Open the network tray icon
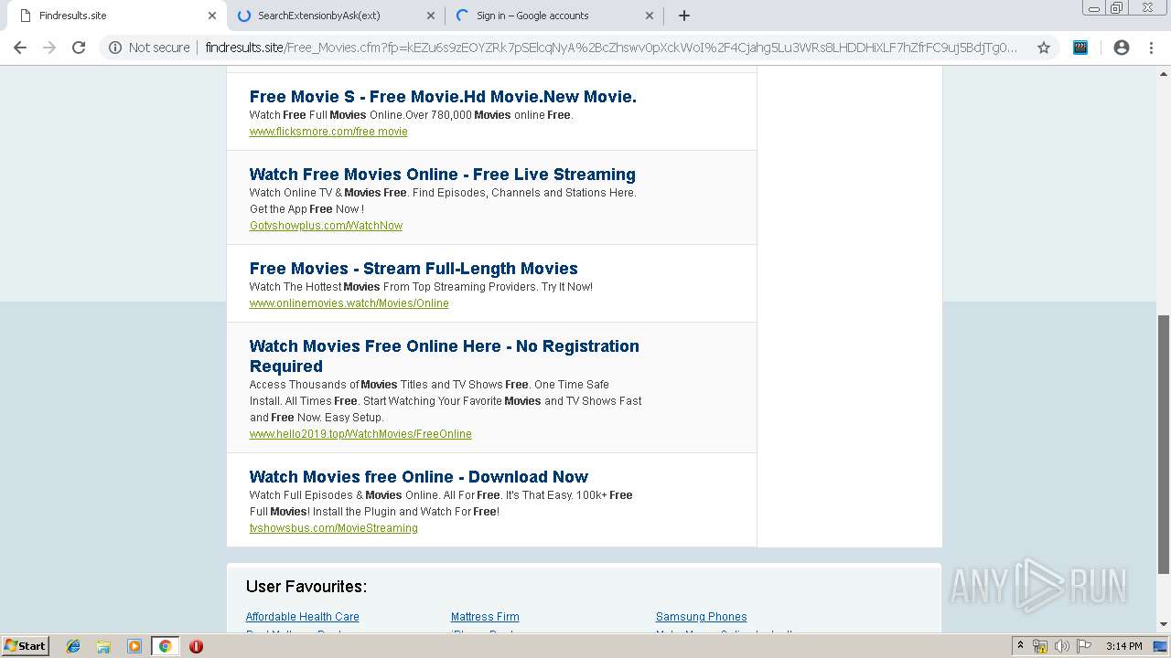Image resolution: width=1171 pixels, height=658 pixels. [x=1040, y=646]
